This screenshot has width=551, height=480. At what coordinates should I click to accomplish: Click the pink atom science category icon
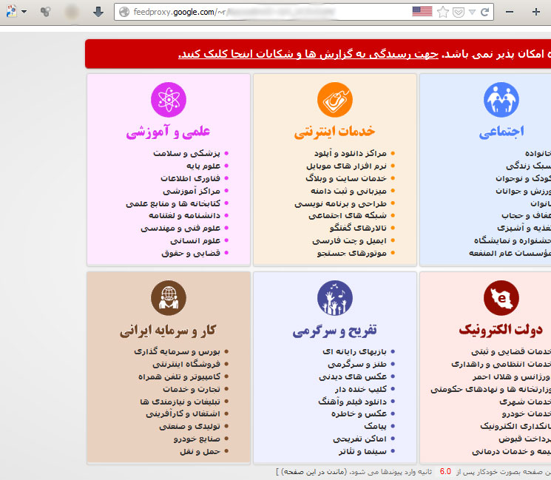[169, 100]
